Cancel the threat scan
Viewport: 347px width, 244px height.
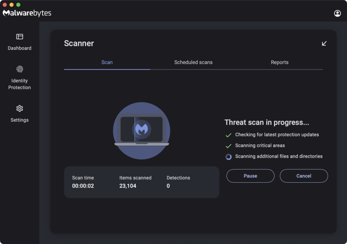pyautogui.click(x=304, y=176)
